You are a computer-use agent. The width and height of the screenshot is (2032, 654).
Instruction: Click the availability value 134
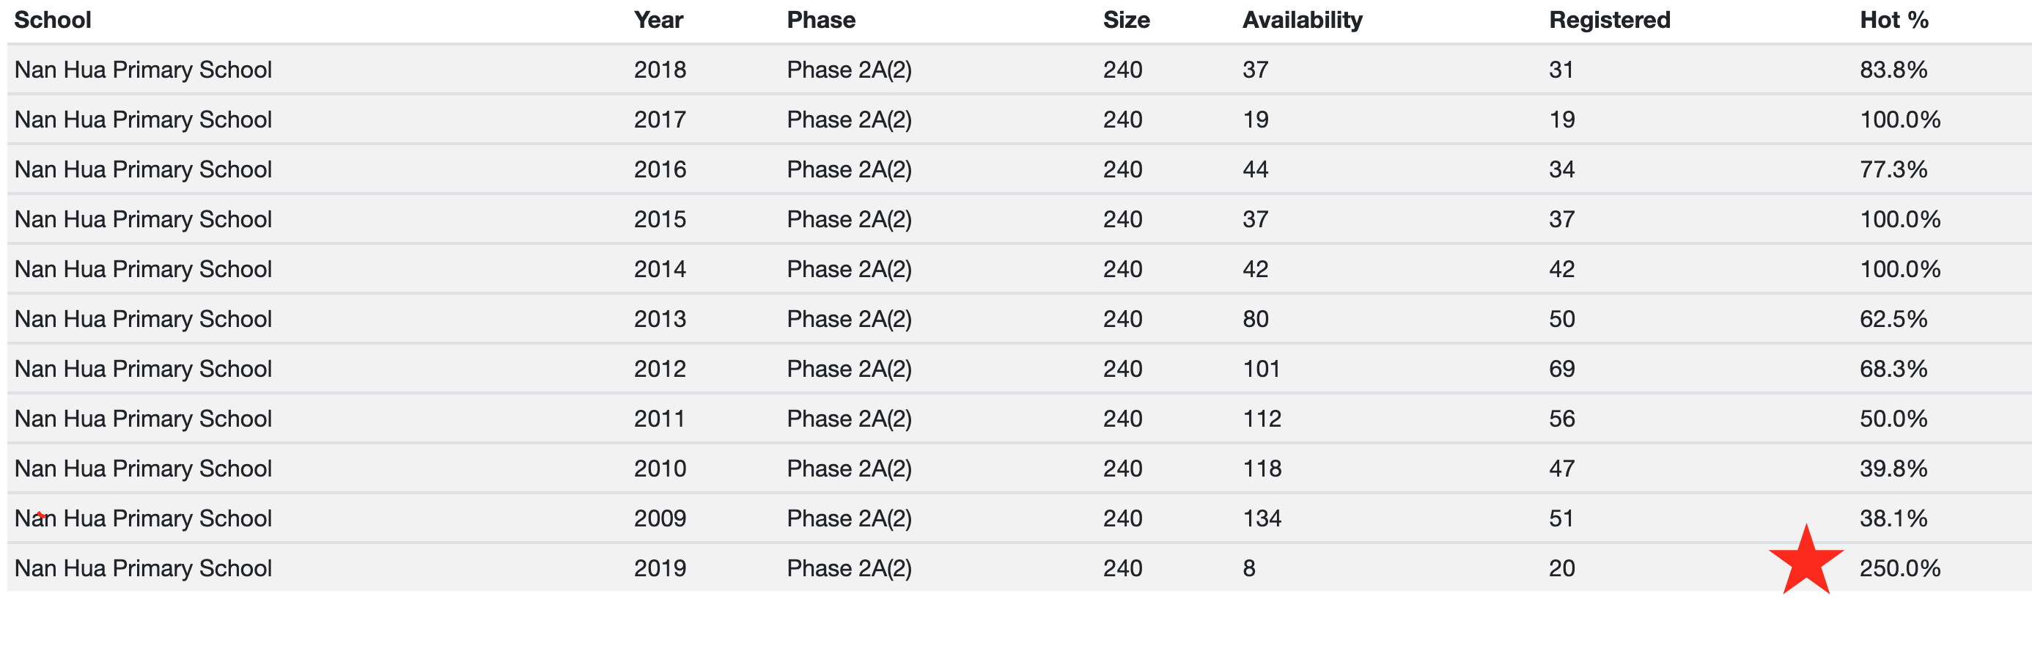tap(1262, 519)
